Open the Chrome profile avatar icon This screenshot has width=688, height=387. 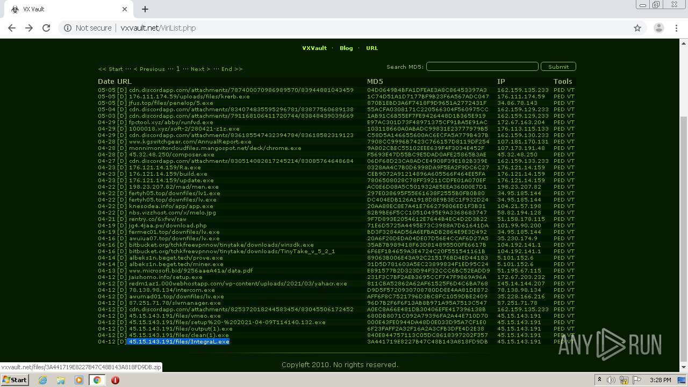[658, 28]
